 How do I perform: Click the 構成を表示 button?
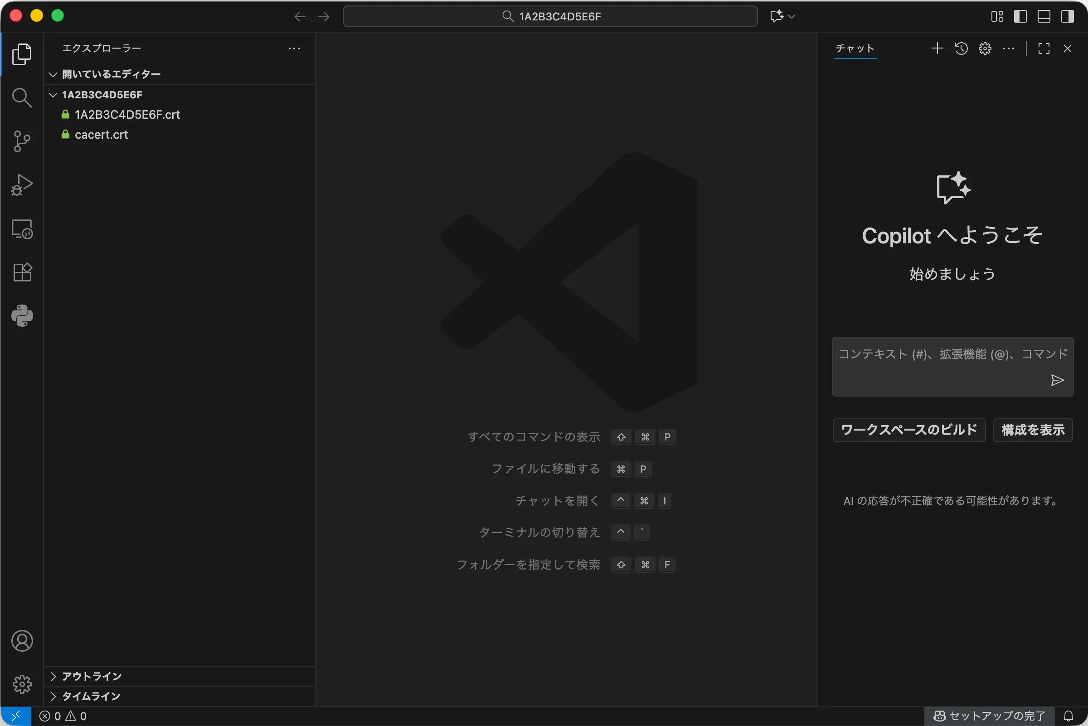pyautogui.click(x=1033, y=430)
